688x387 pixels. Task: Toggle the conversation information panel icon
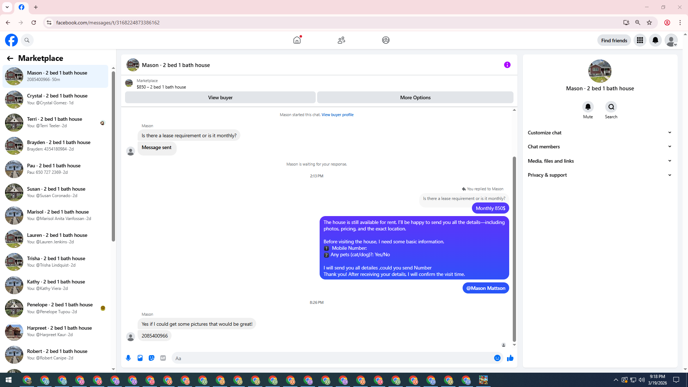pyautogui.click(x=507, y=65)
